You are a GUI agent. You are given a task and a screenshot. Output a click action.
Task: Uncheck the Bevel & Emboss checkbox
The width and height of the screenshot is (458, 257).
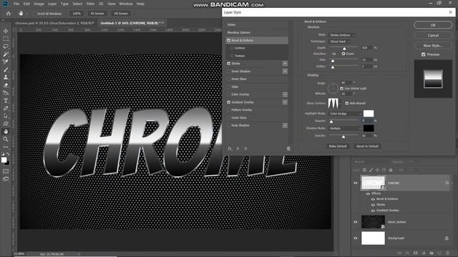(x=229, y=41)
